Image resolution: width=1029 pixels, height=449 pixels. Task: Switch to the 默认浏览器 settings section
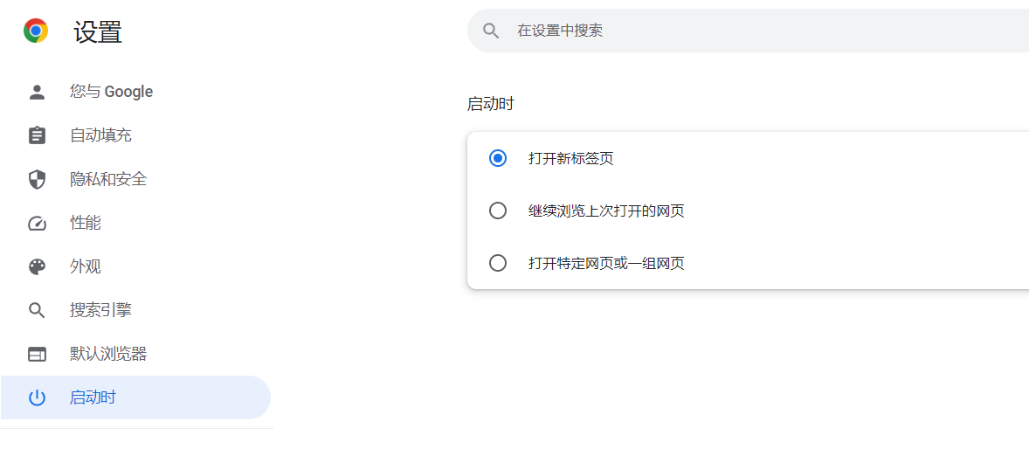(108, 354)
